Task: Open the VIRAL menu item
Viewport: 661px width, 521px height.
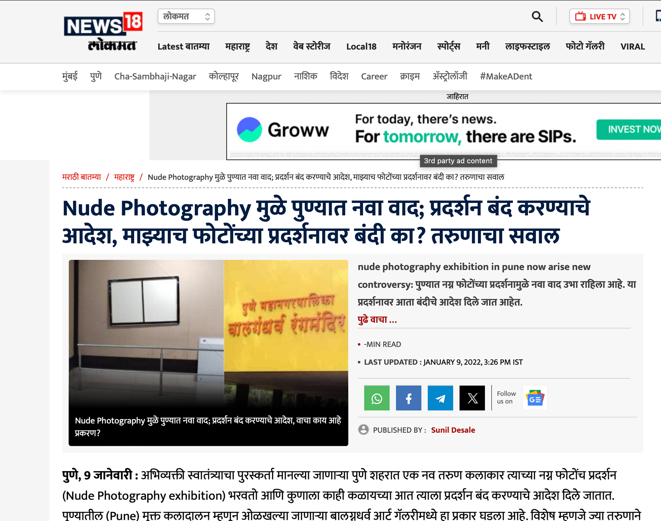Action: pyautogui.click(x=632, y=46)
